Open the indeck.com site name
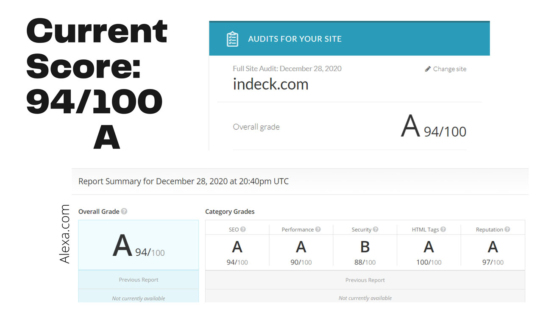 click(270, 84)
